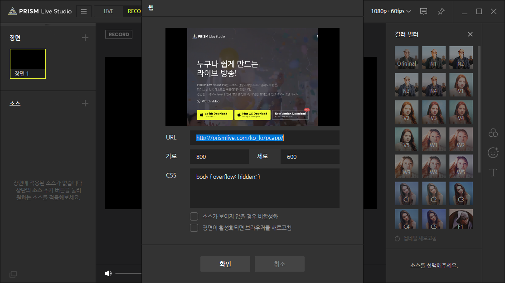Click the 가로 width field showing 800

(x=219, y=157)
